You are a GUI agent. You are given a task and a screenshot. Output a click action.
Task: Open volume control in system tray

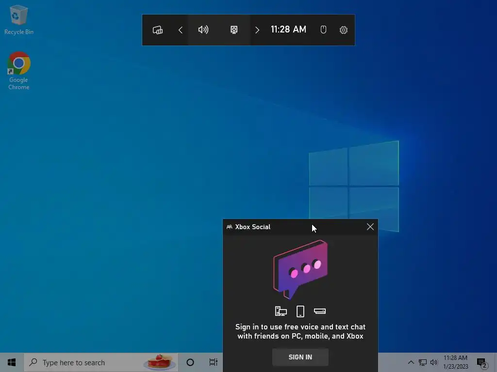point(434,362)
